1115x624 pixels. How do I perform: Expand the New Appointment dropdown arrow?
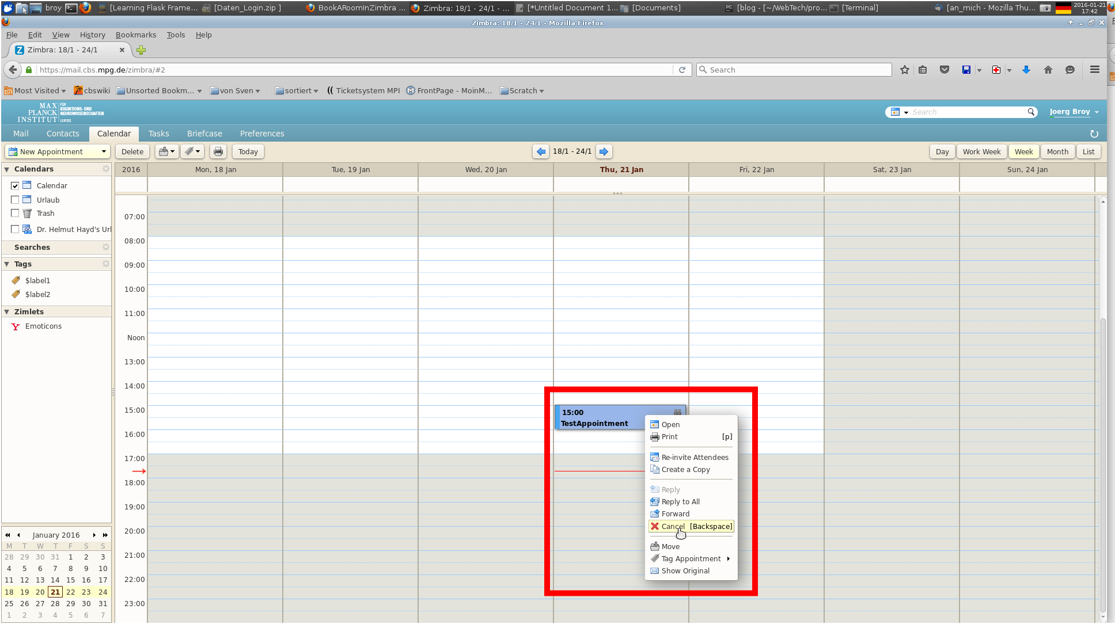104,151
